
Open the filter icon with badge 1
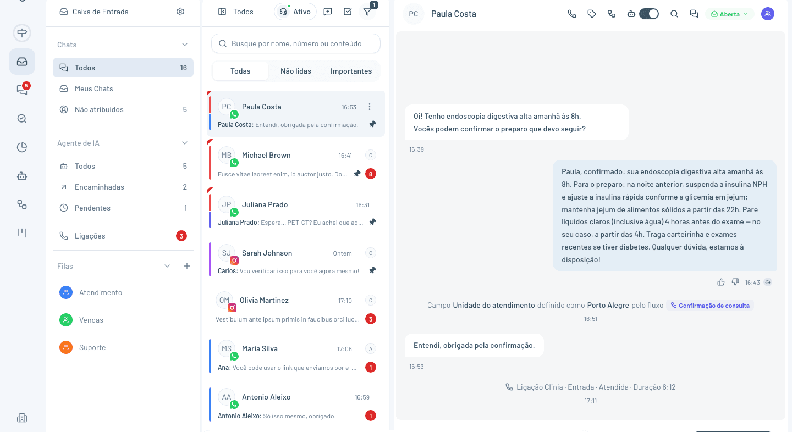(x=367, y=12)
